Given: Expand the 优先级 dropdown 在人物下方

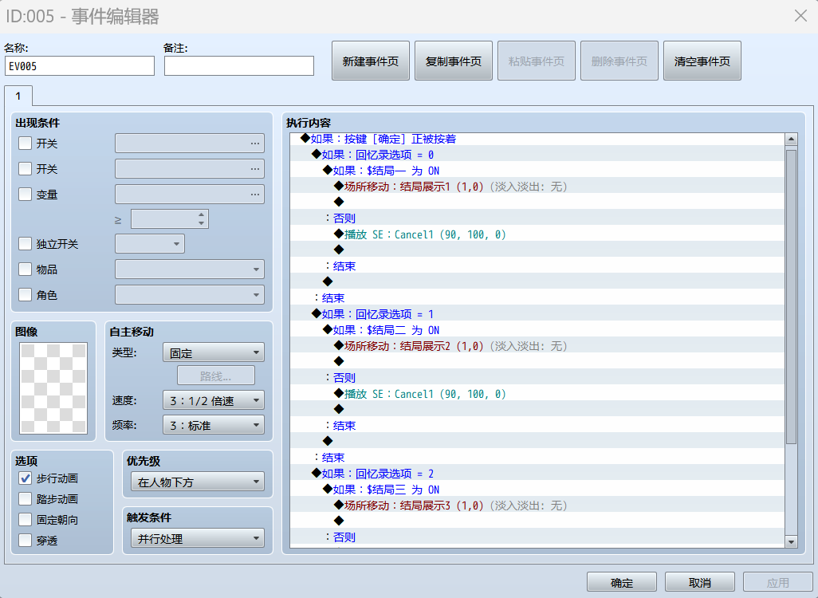Looking at the screenshot, I should (x=198, y=482).
